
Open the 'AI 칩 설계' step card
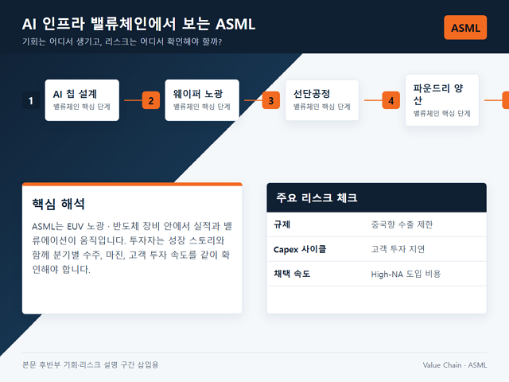[82, 100]
